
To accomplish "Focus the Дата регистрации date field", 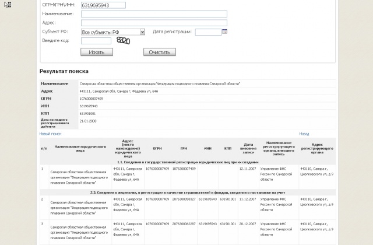I will tap(207, 32).
